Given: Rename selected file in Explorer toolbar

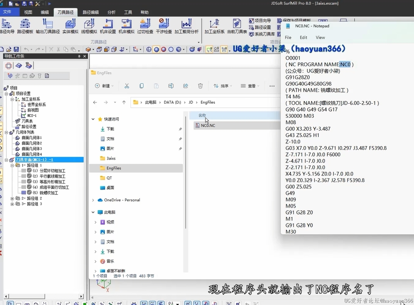Looking at the screenshot, I should click(171, 86).
